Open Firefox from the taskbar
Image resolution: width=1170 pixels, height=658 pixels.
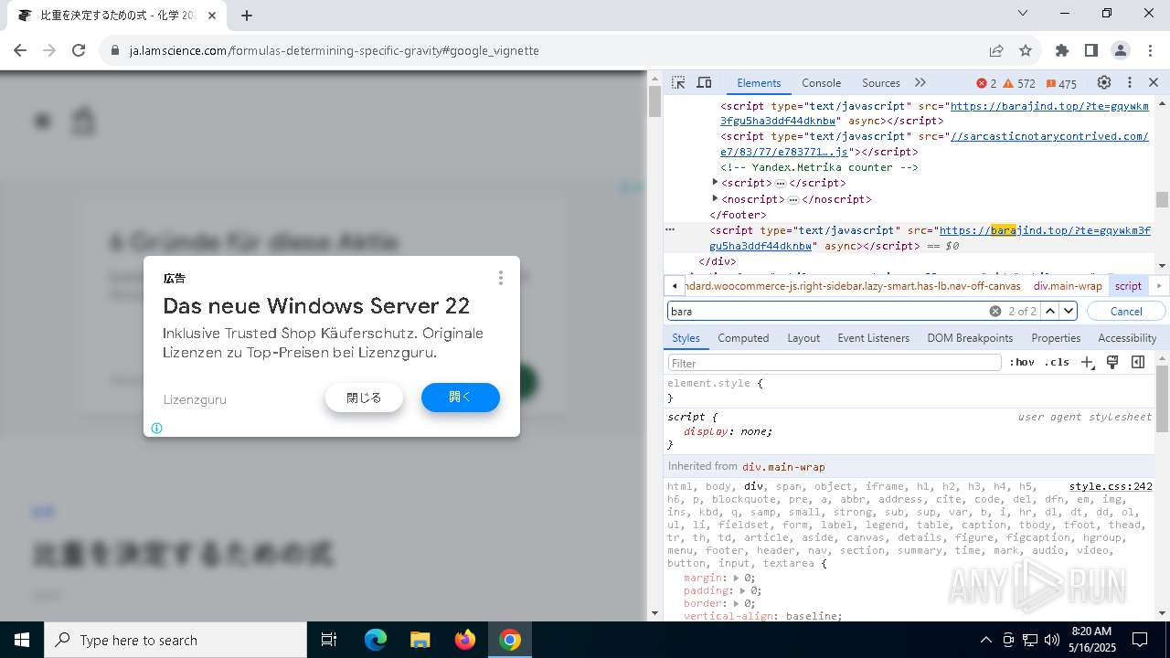465,640
